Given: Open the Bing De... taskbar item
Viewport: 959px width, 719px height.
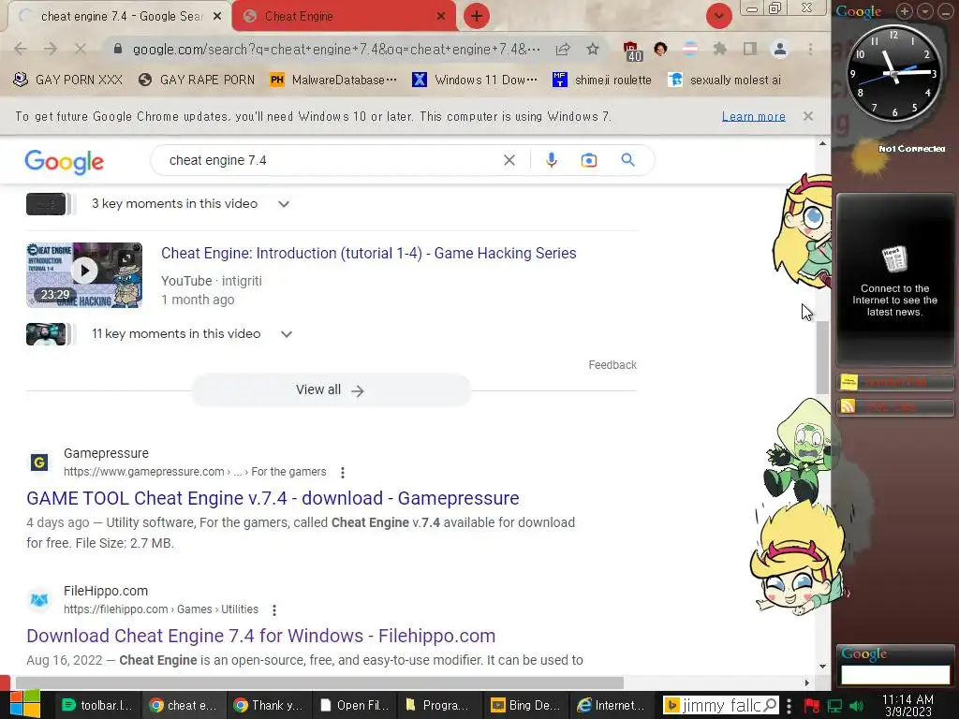Looking at the screenshot, I should pos(525,706).
